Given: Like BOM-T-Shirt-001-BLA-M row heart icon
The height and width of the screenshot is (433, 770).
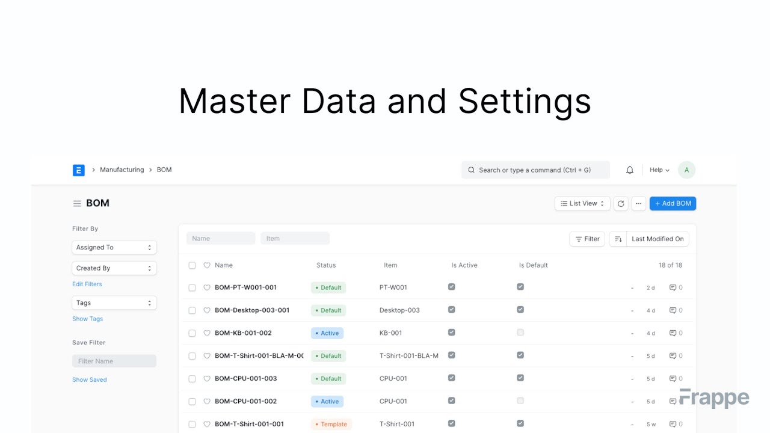Looking at the screenshot, I should coord(207,356).
